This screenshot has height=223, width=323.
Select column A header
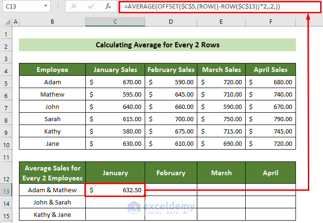16,22
